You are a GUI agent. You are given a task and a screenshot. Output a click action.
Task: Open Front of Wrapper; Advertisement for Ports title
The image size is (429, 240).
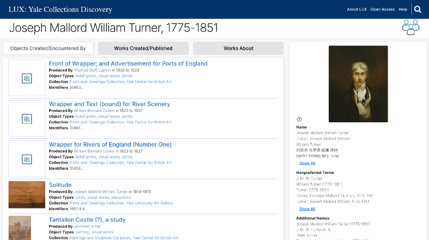[128, 63]
